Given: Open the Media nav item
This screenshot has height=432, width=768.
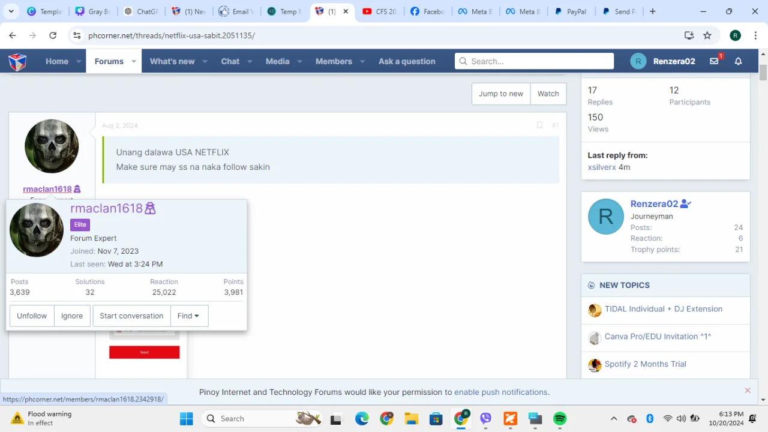Looking at the screenshot, I should pyautogui.click(x=277, y=61).
